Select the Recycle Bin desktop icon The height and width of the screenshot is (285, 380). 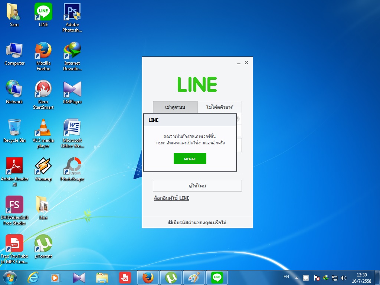(x=14, y=131)
